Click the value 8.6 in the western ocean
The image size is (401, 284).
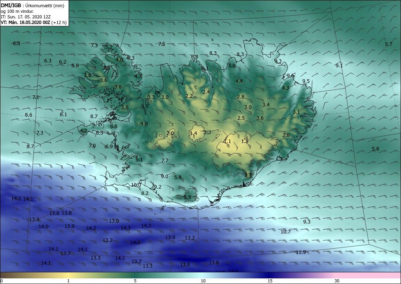coord(28,115)
